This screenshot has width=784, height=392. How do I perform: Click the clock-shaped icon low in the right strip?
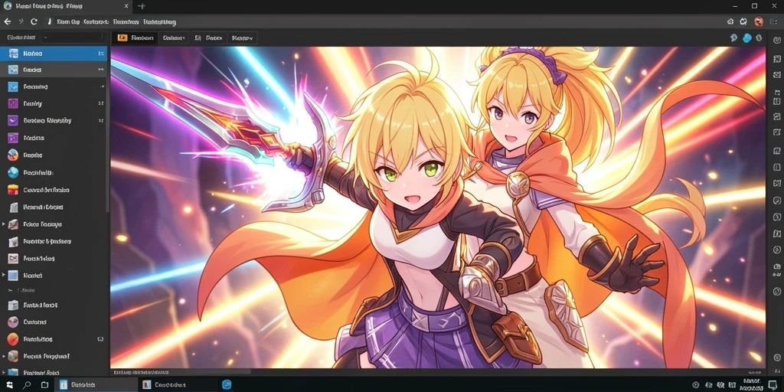(776, 291)
